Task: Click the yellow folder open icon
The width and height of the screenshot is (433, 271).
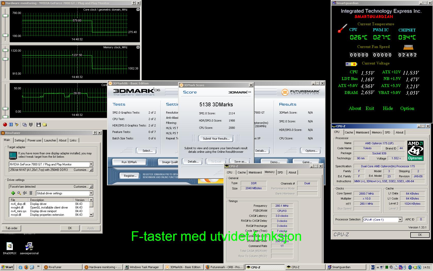Action: tap(45, 125)
